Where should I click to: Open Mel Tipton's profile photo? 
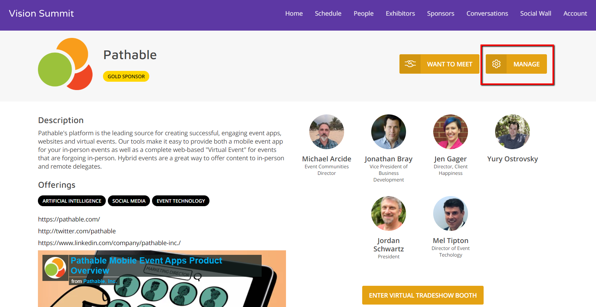(450, 213)
